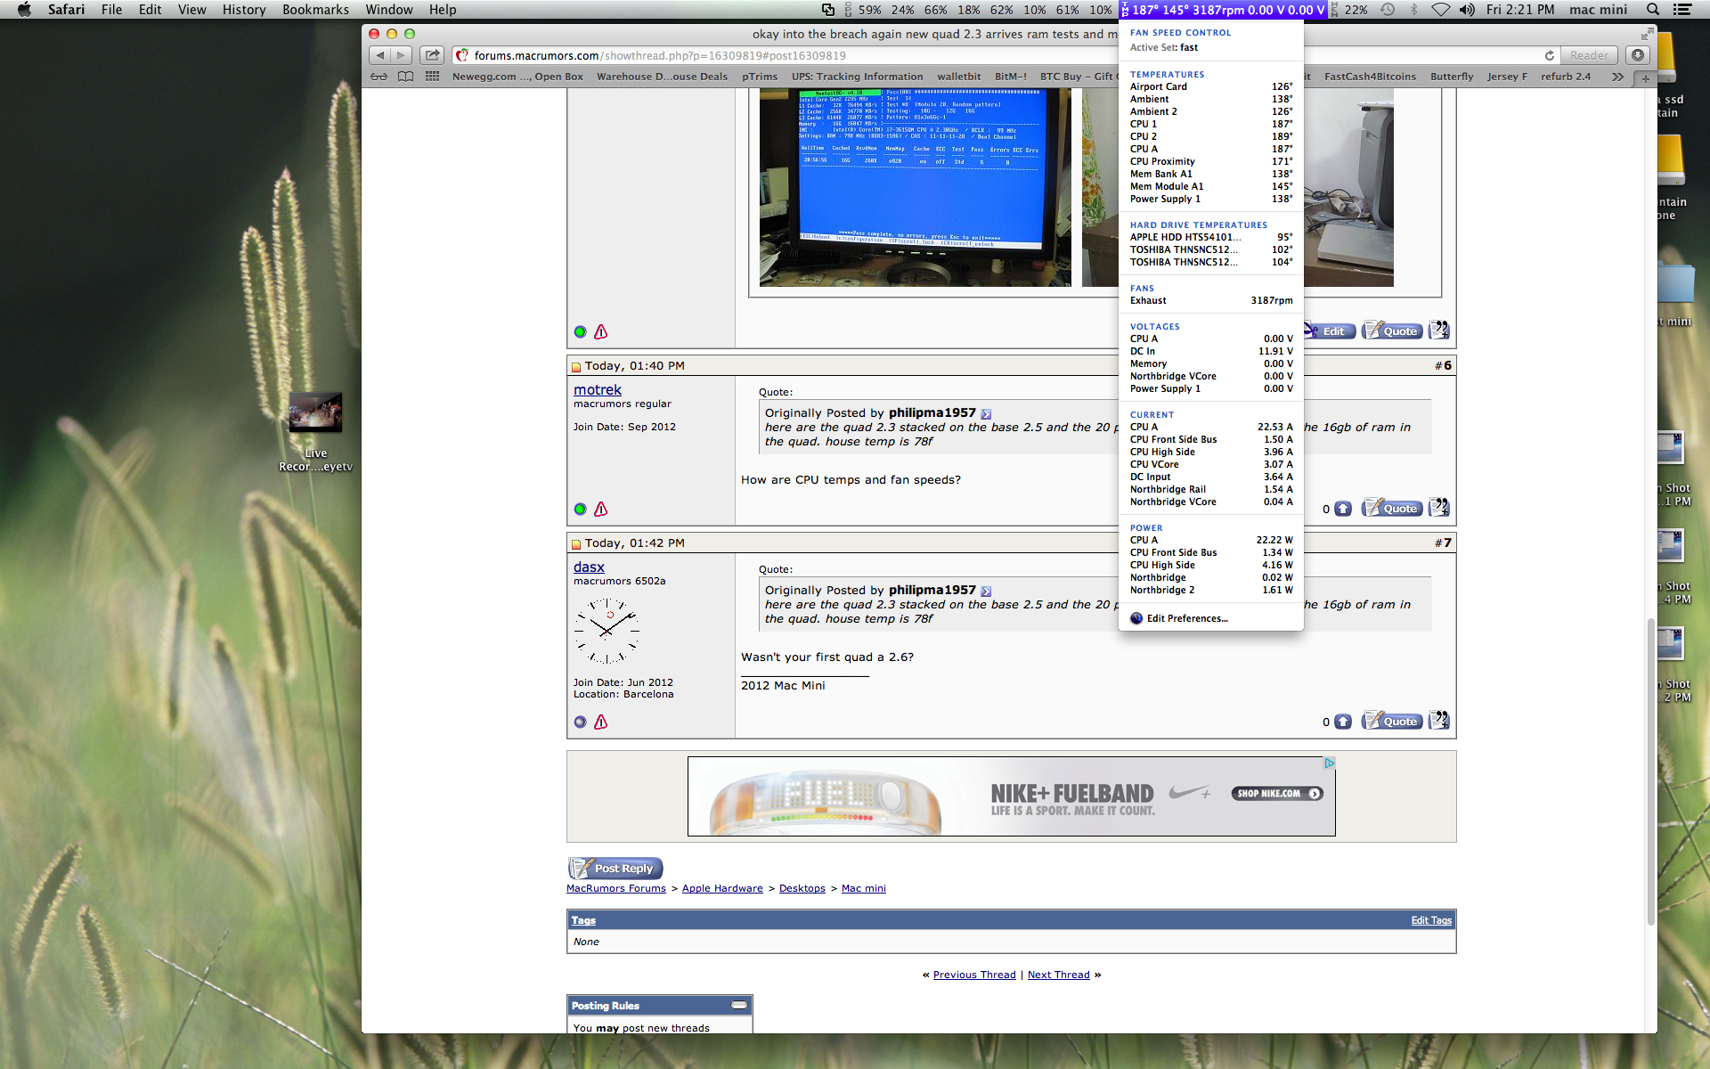
Task: Toggle multi-quote icon on post #6
Action: pyautogui.click(x=1439, y=508)
